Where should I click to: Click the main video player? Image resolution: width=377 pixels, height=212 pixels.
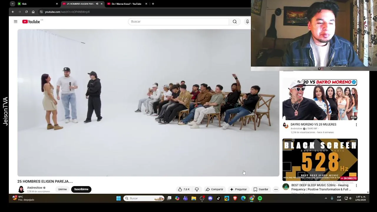(x=148, y=103)
